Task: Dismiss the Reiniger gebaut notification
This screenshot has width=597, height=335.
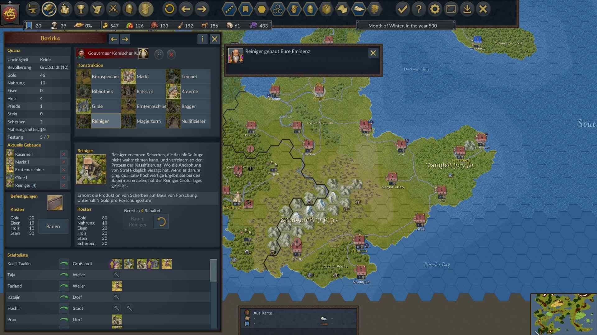Action: [x=373, y=53]
